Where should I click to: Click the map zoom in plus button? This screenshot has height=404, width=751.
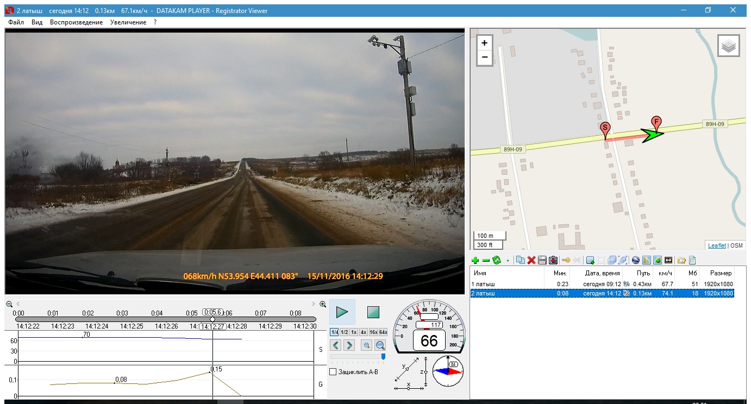[x=485, y=43]
